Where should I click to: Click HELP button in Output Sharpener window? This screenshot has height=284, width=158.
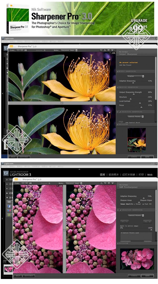point(13,157)
